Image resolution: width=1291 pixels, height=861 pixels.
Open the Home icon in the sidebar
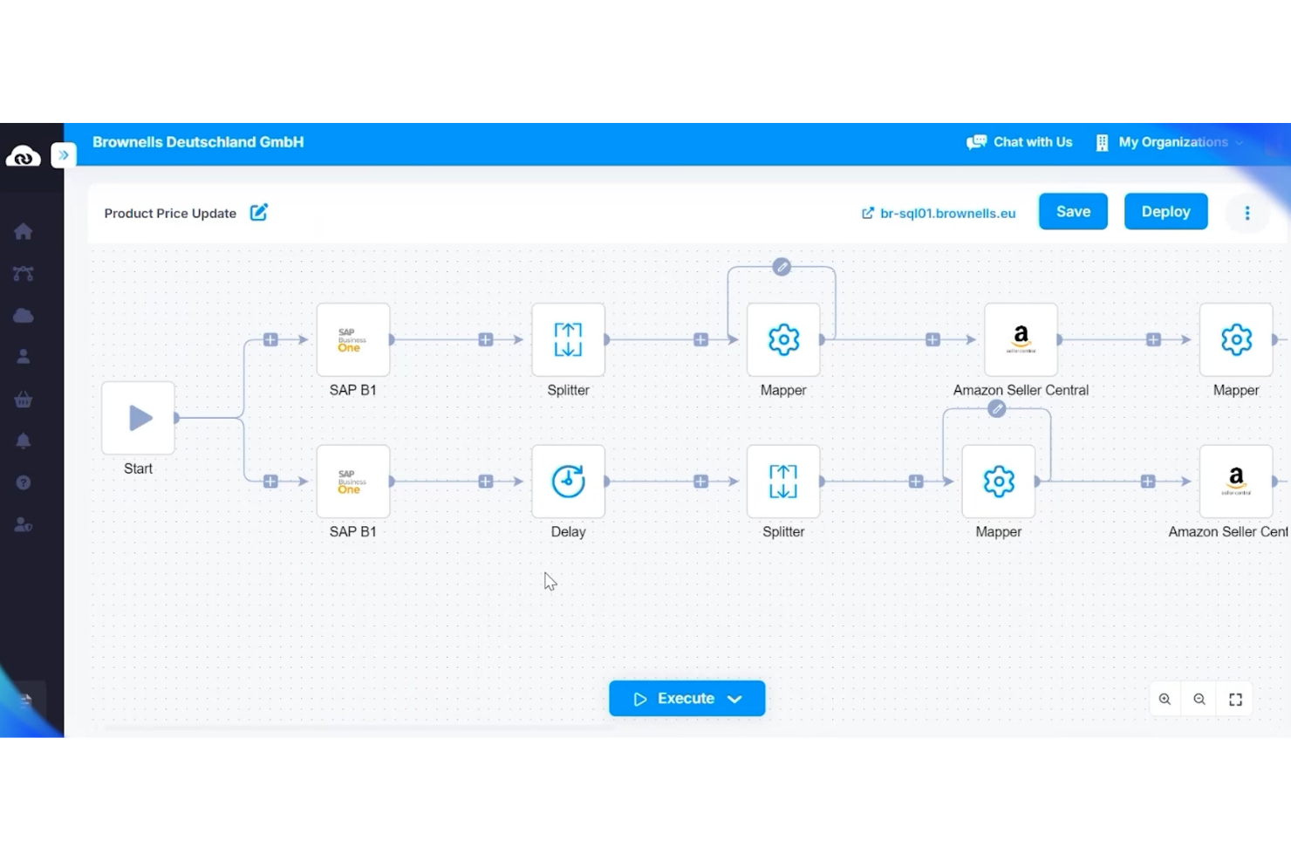[23, 231]
